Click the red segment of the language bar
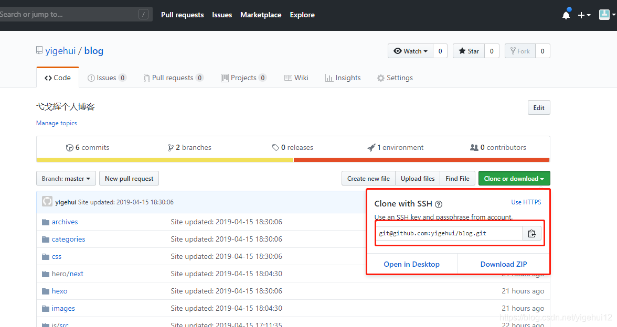The height and width of the screenshot is (327, 617). coord(421,160)
